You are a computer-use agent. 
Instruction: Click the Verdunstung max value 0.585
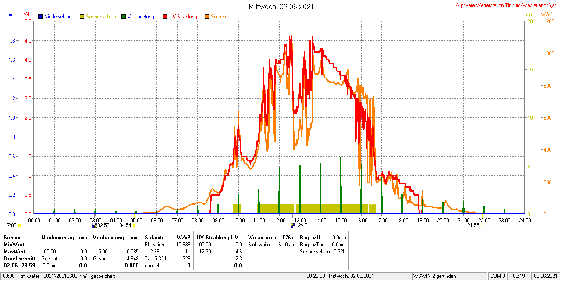133,252
